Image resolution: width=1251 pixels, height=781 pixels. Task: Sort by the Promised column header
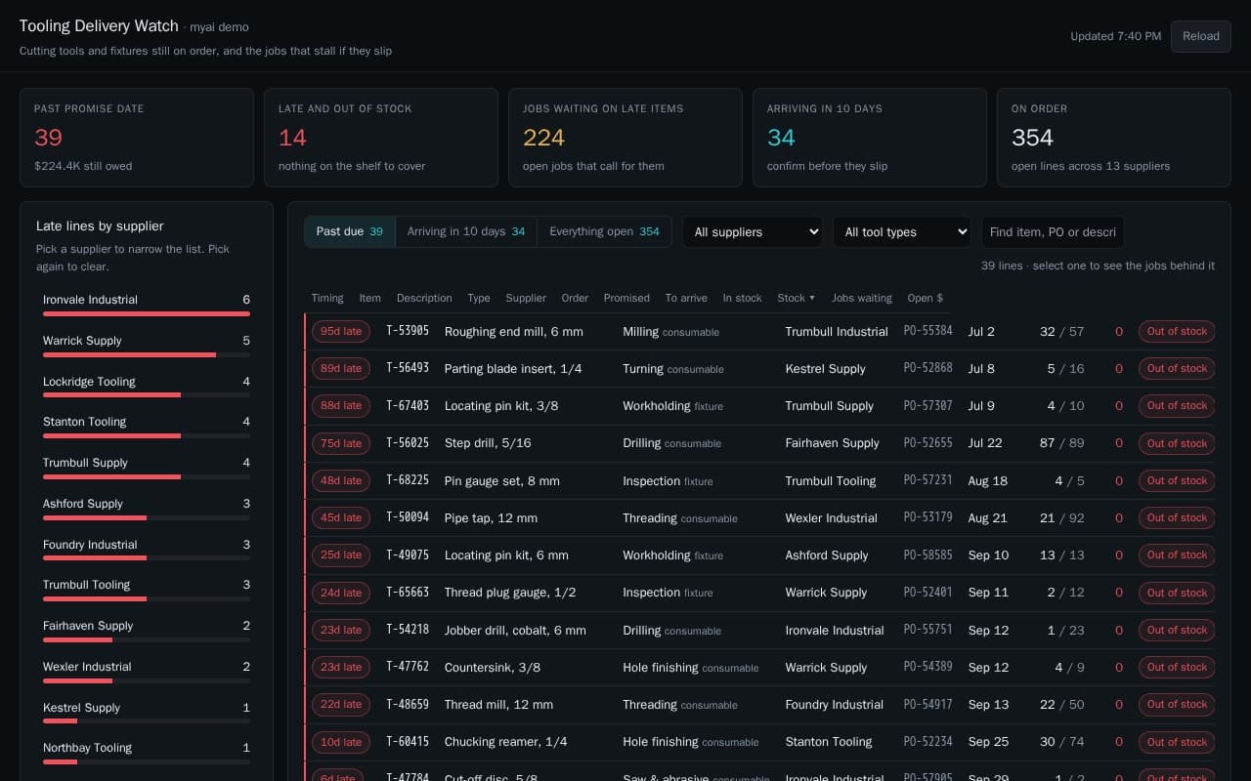click(626, 298)
